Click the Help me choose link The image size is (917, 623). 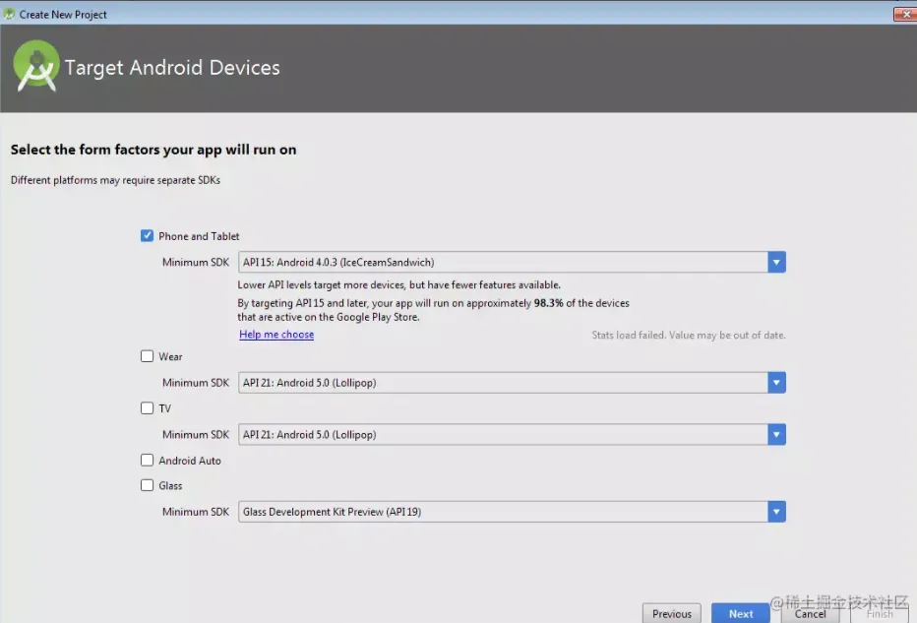click(x=276, y=334)
